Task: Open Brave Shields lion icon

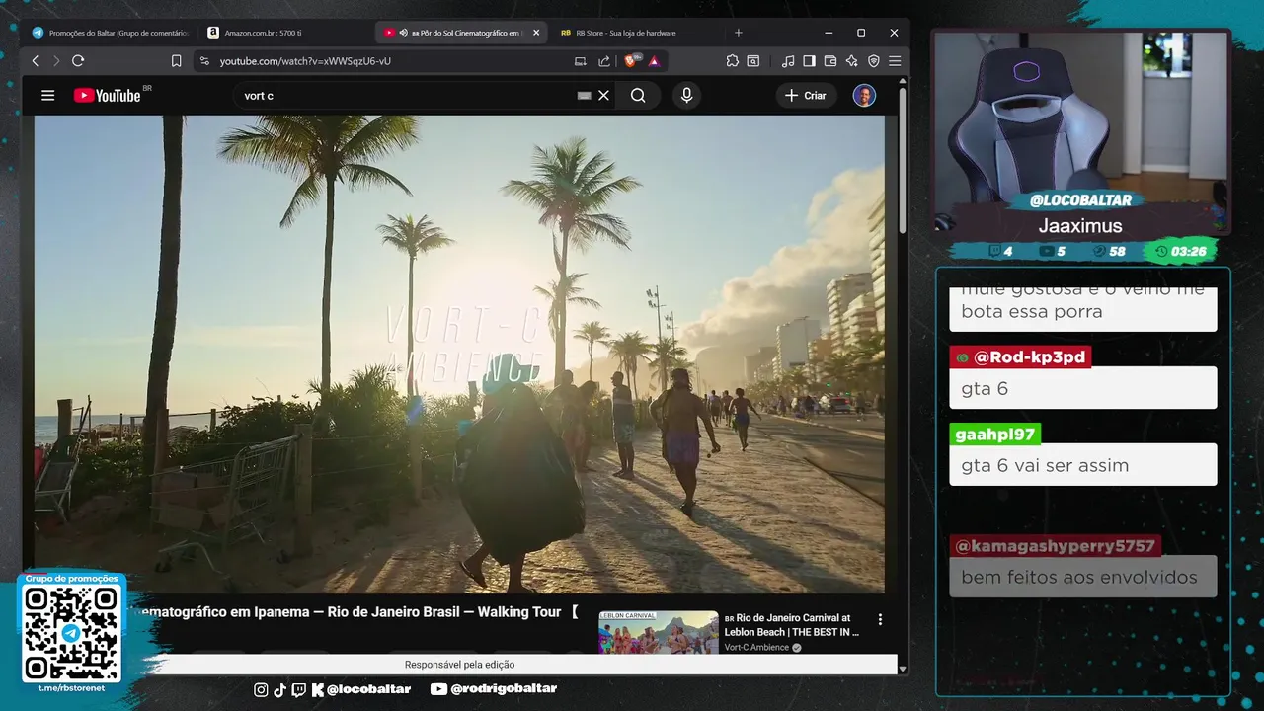Action: (x=631, y=61)
